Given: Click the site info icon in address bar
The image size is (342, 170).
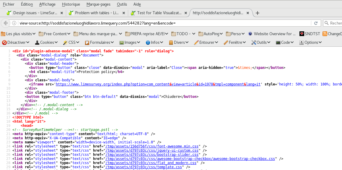Looking at the screenshot, I should click(14, 23).
